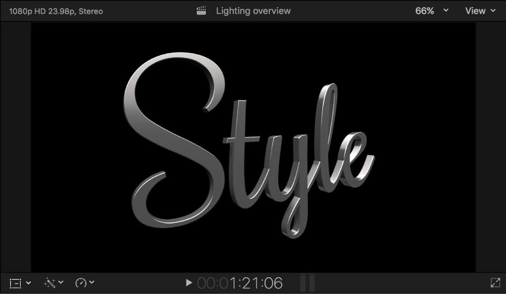The width and height of the screenshot is (506, 294).
Task: Click the clapboard icon beside Lighting overview
Action: (201, 11)
